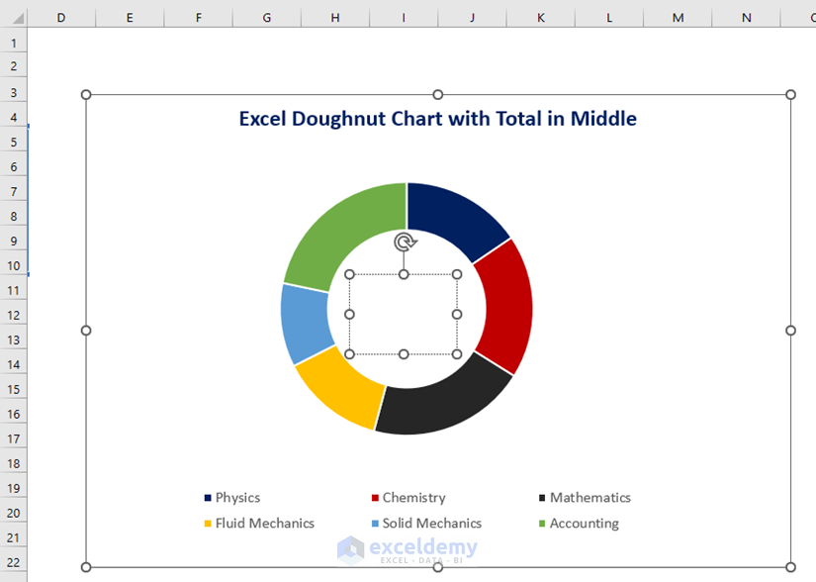This screenshot has height=582, width=816.
Task: Select column E header
Action: [x=130, y=18]
